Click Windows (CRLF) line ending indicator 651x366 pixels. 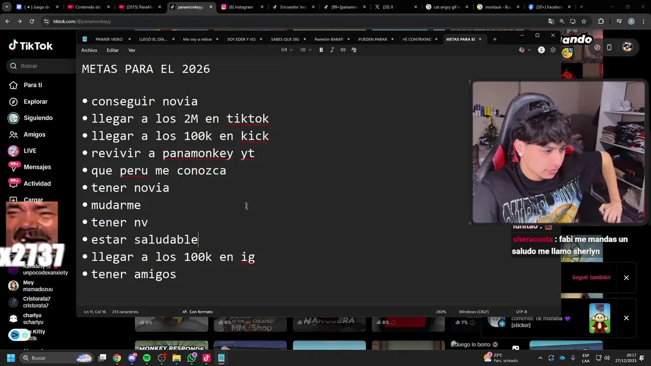[474, 312]
